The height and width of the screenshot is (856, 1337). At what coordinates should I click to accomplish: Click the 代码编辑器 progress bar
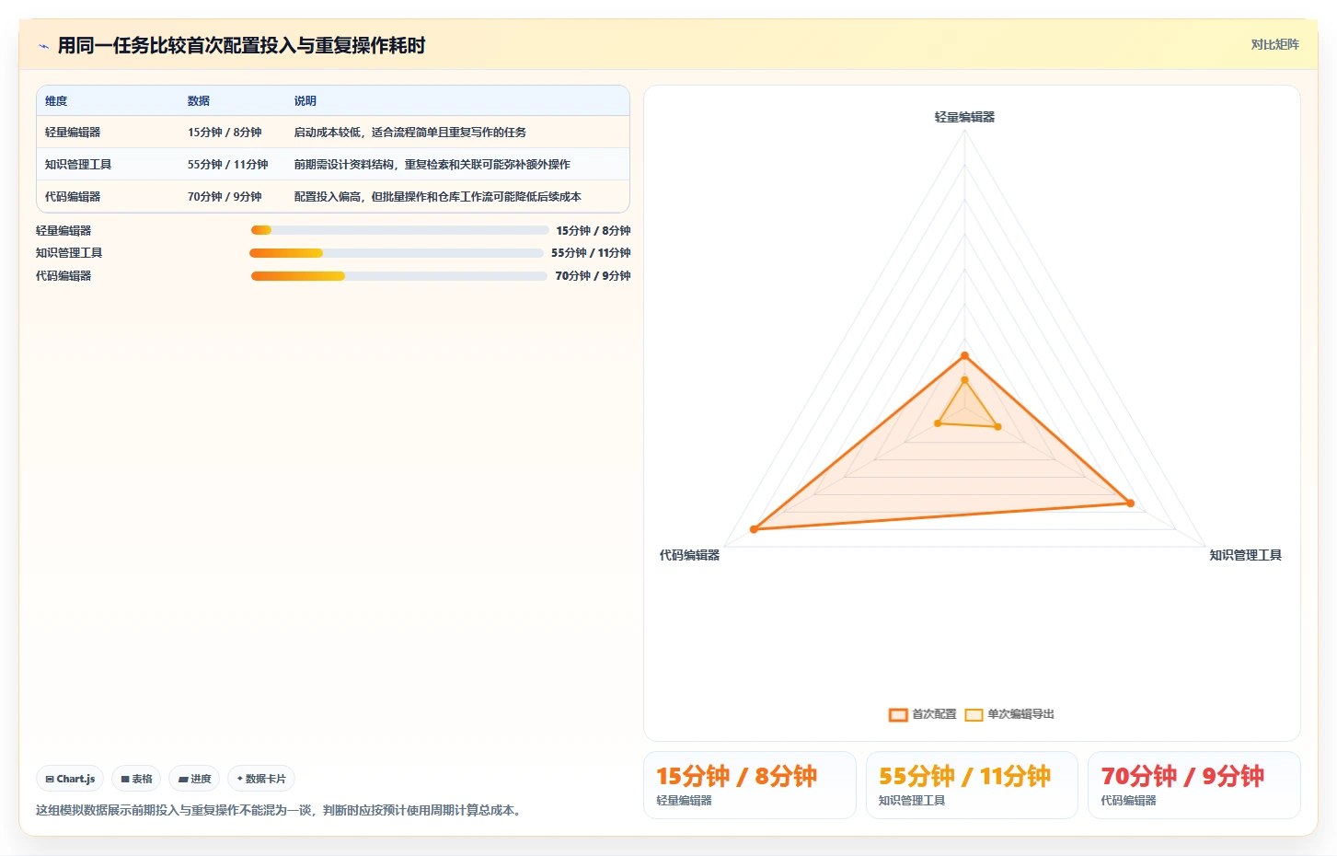click(399, 276)
